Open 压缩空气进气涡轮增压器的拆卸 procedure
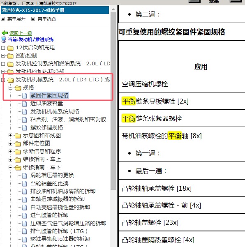245x247 pixels. pos(68,223)
